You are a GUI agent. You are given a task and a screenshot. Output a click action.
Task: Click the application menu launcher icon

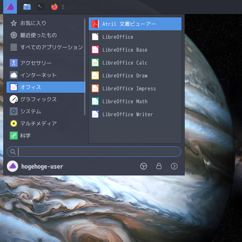tap(10, 7)
